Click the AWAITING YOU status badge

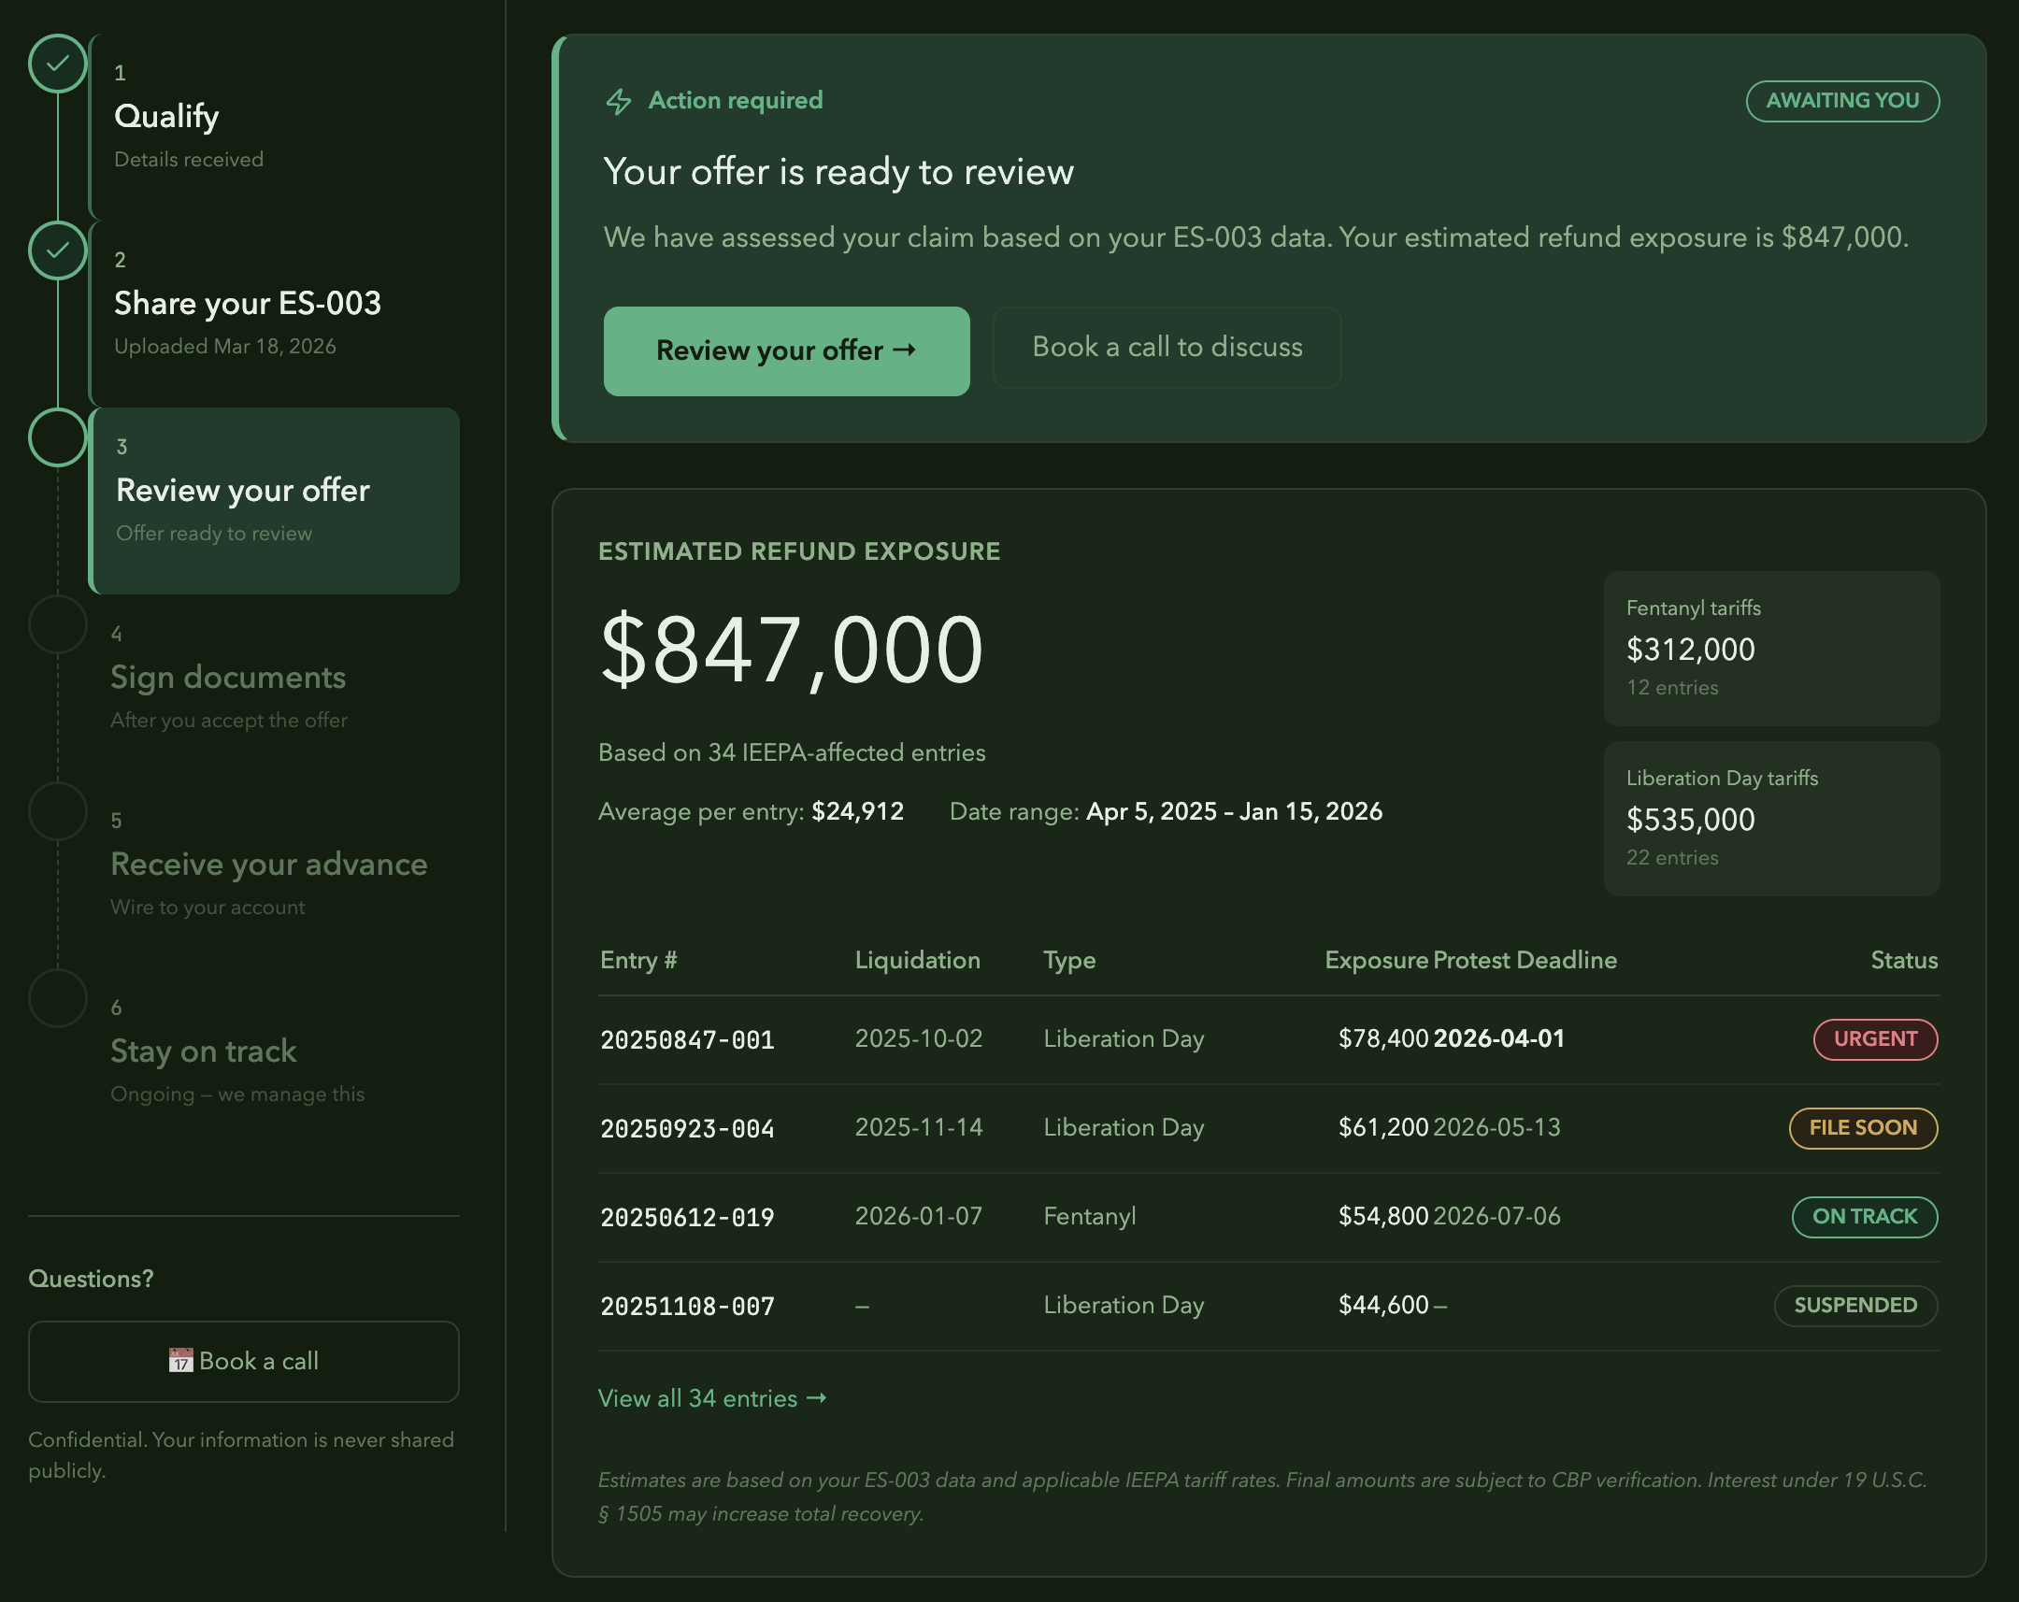[x=1842, y=101]
